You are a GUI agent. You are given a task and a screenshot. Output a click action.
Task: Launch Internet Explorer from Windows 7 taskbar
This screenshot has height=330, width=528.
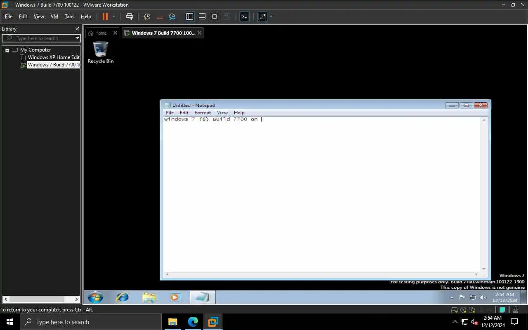[x=123, y=297]
